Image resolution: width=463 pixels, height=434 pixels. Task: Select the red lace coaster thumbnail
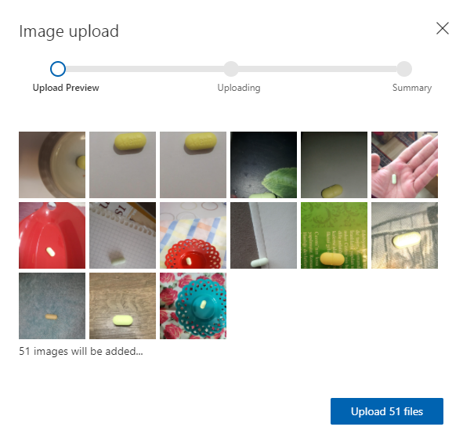(x=194, y=235)
